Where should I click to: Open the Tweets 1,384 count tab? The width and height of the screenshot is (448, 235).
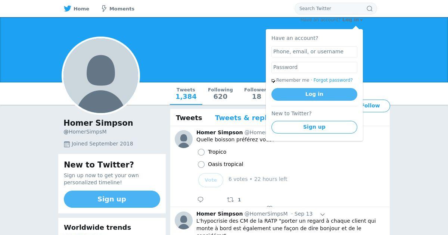click(186, 94)
